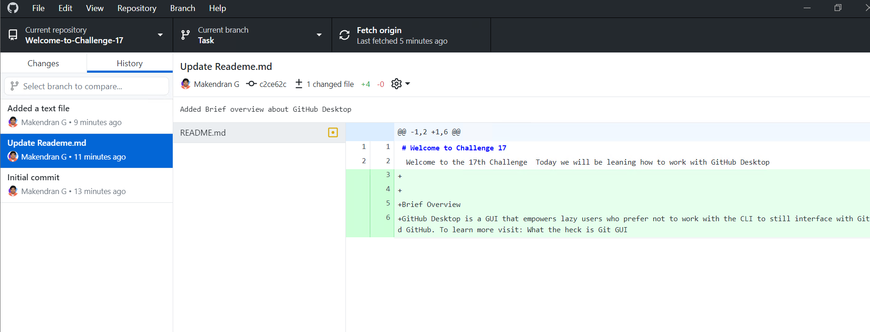The image size is (870, 332).
Task: Select the Added a text file commit
Action: (87, 116)
